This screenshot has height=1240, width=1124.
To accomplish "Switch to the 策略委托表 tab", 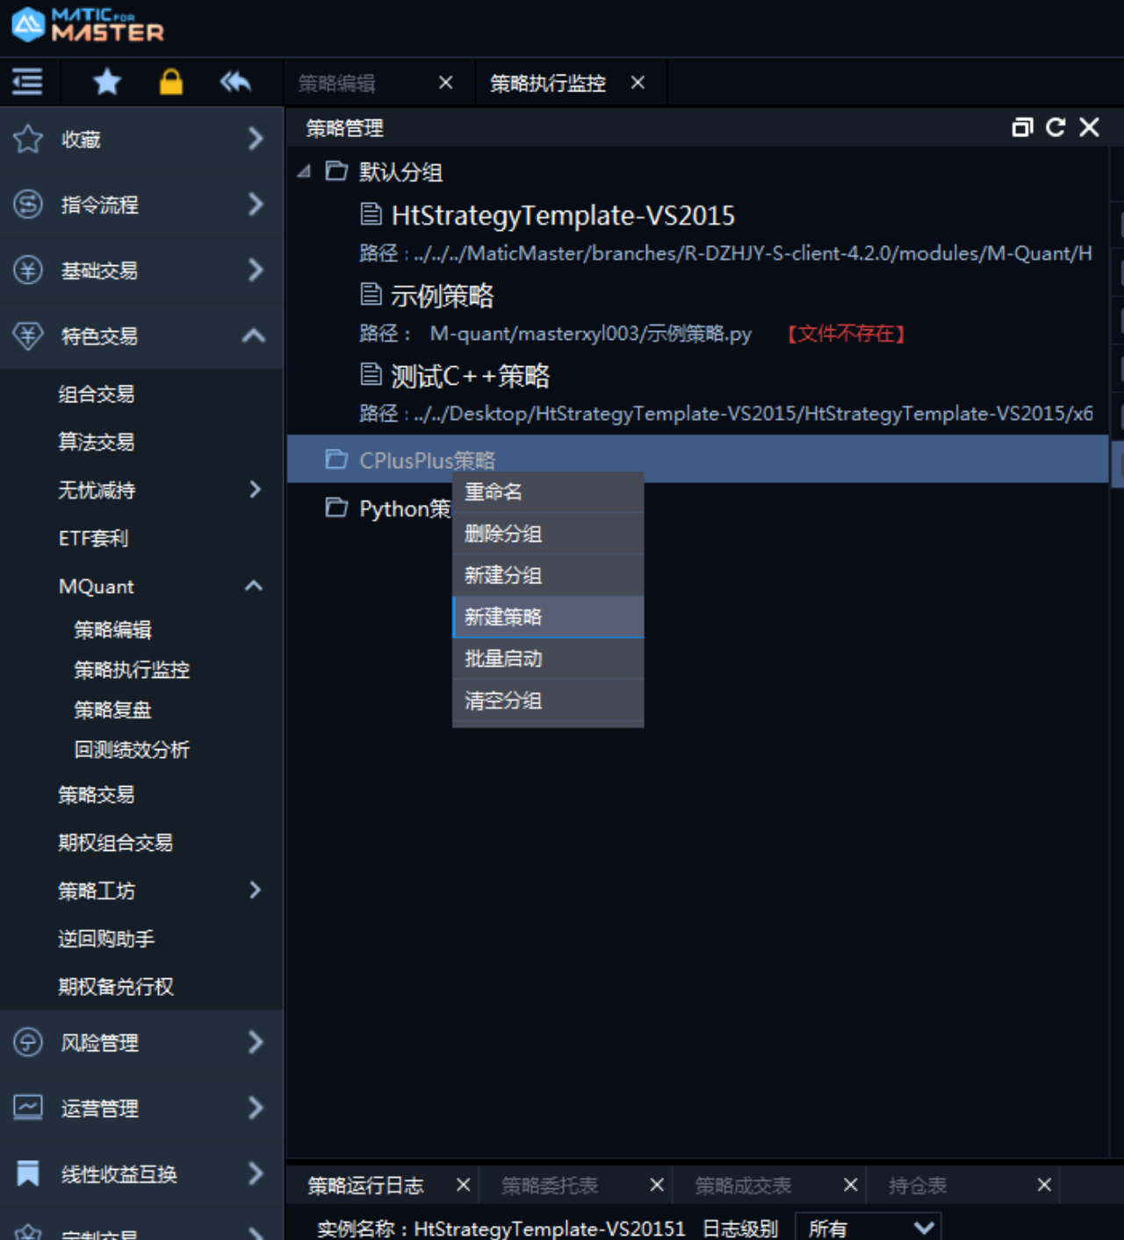I will click(550, 1186).
